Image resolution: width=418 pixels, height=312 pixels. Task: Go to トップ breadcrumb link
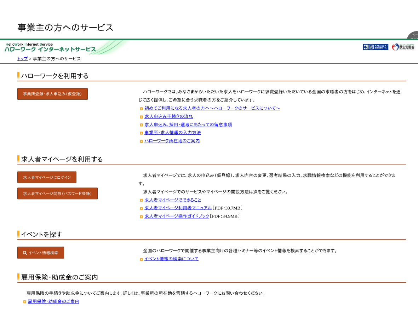tap(22, 59)
